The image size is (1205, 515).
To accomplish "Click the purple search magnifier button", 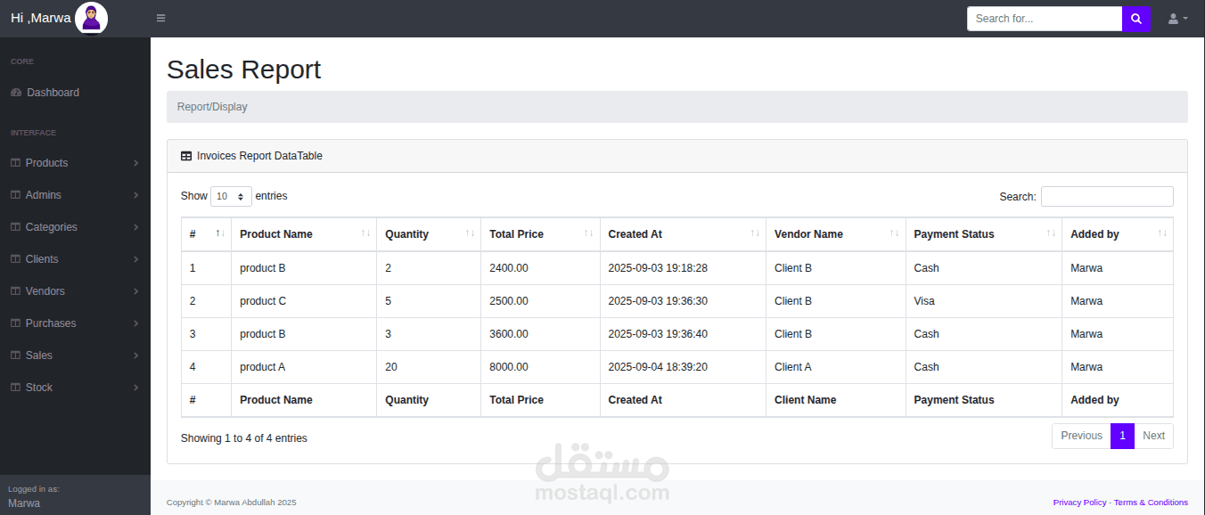I will (x=1136, y=19).
